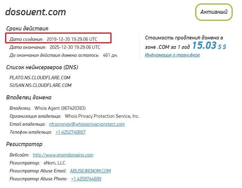The image size is (242, 188).
Task: Click the owner phone +1.4252740657
Action: point(70,132)
